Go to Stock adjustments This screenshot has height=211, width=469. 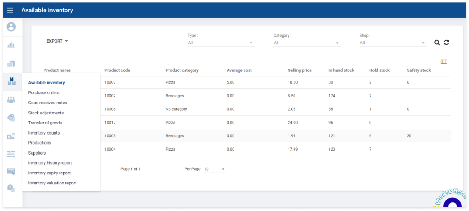46,113
